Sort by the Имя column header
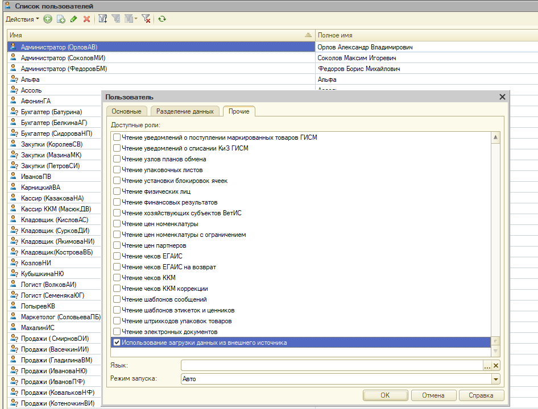The width and height of the screenshot is (538, 409). (x=161, y=35)
